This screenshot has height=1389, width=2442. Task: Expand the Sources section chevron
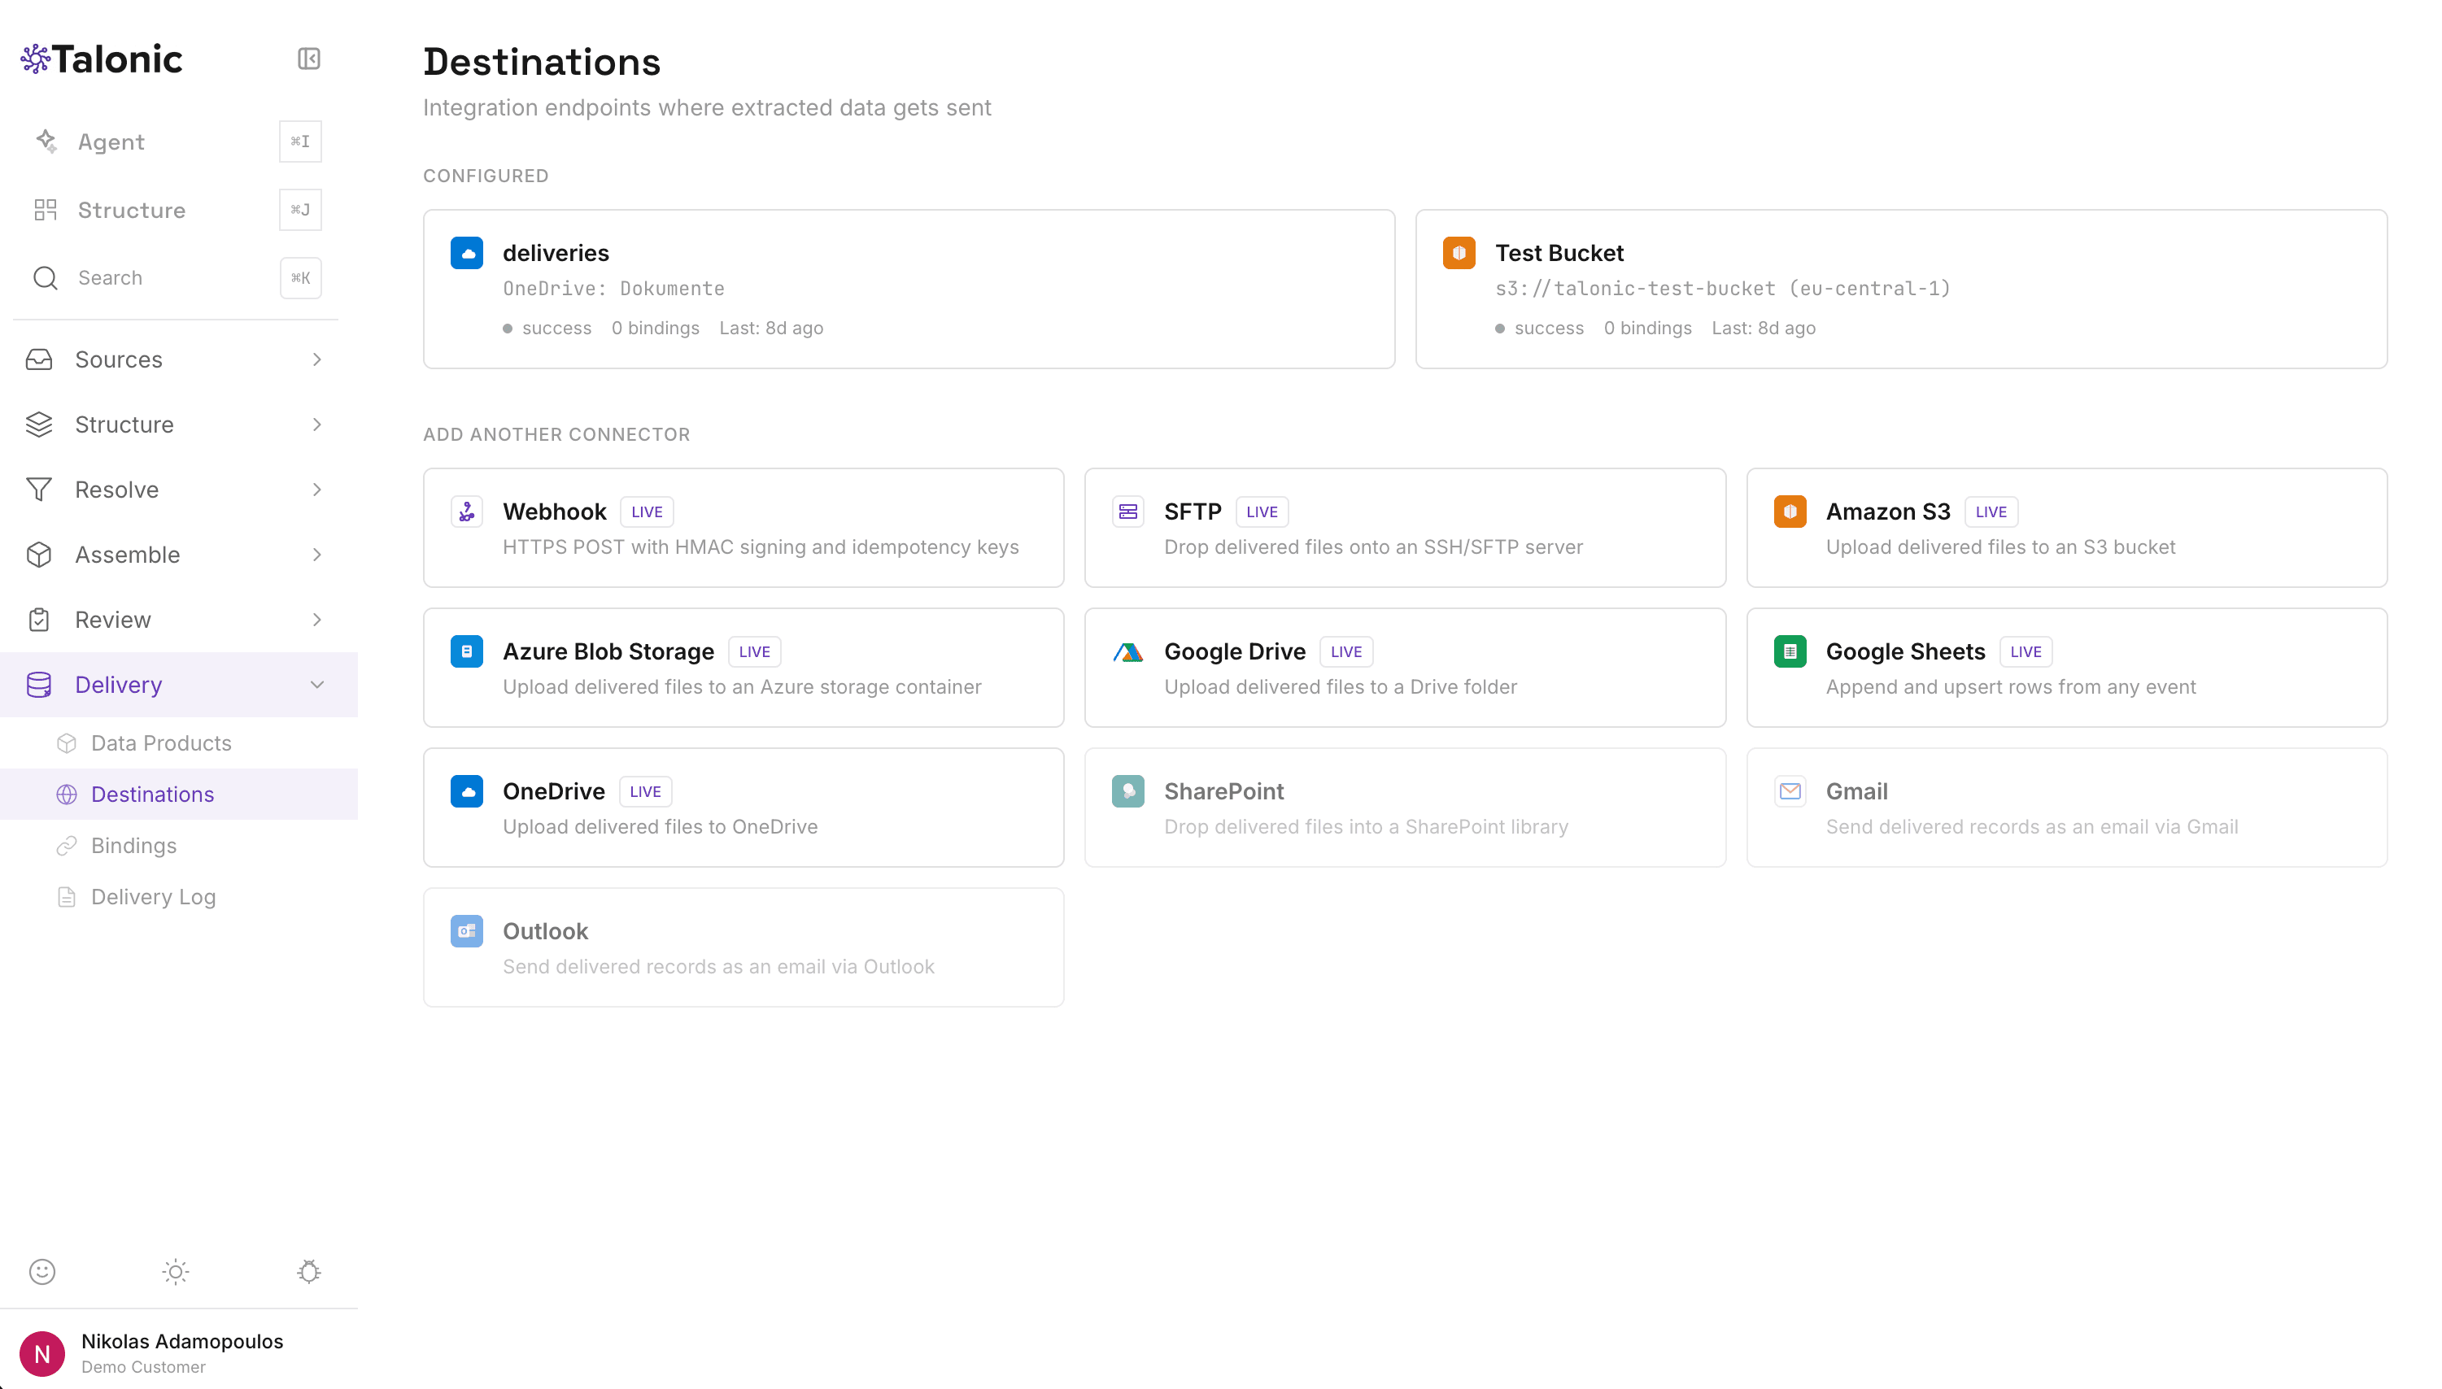[x=316, y=359]
